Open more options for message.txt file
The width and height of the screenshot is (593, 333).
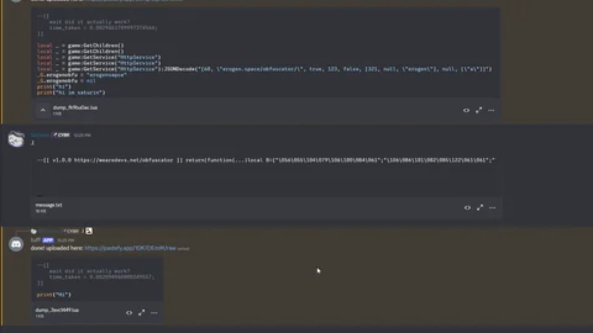(492, 208)
